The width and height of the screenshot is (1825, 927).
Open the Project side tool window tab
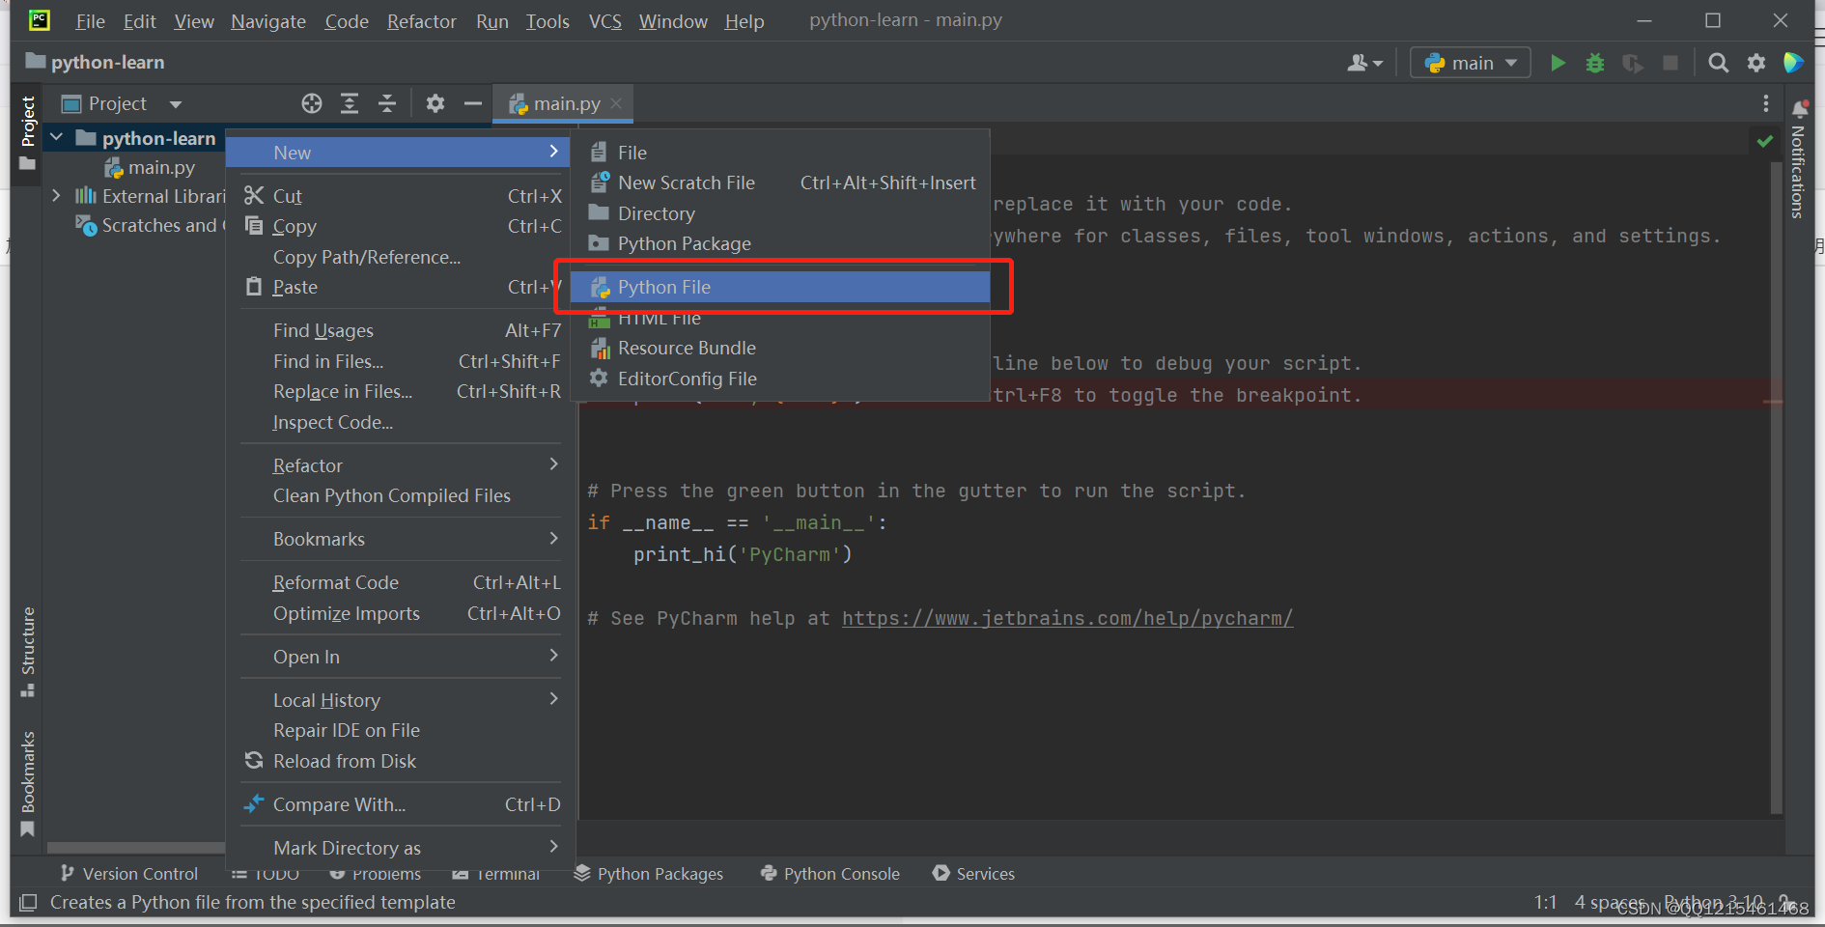[x=27, y=133]
